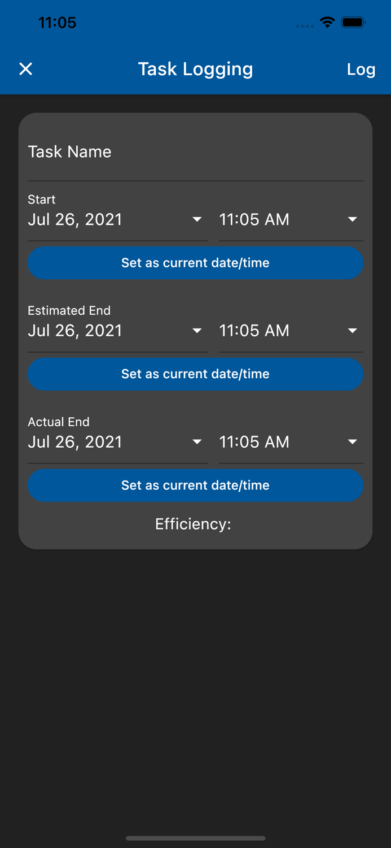Viewport: 391px width, 848px height.
Task: Tap the dropdown arrow next to Start date
Action: pyautogui.click(x=197, y=219)
